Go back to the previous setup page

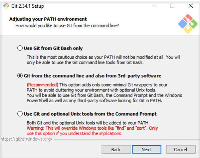tap(116, 149)
